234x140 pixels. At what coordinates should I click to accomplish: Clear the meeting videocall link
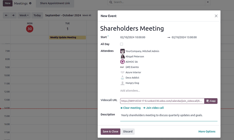click(x=130, y=108)
